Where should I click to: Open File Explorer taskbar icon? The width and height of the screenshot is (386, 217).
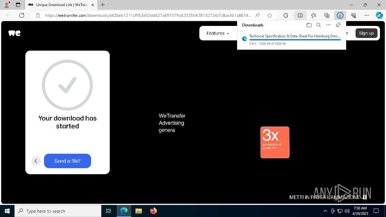pos(138,211)
